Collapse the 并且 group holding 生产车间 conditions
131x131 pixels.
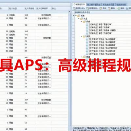[x=82, y=36]
